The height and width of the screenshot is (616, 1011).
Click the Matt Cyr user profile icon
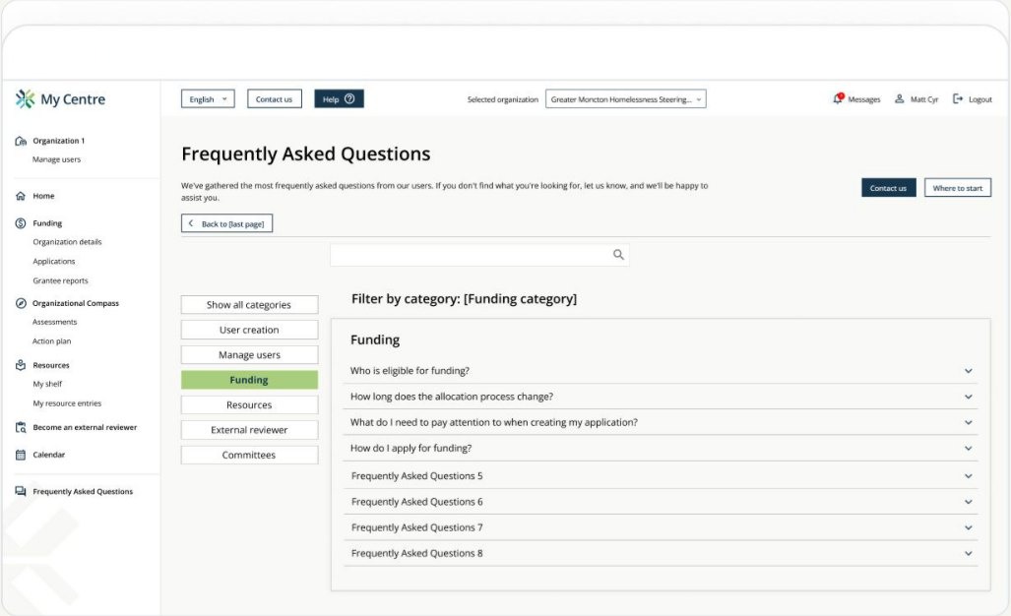[x=900, y=98]
